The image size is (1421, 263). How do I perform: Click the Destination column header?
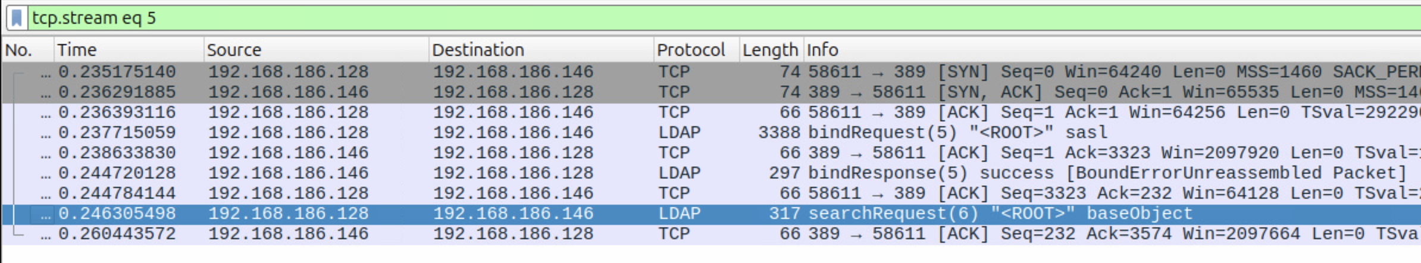(x=478, y=50)
